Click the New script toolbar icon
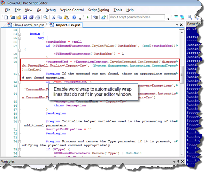This screenshot has width=209, height=176. tap(6, 17)
